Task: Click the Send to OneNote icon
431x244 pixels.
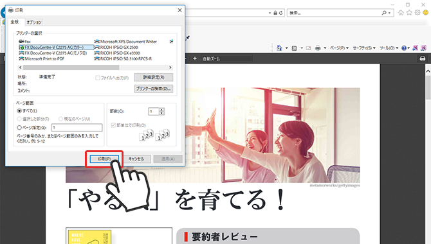Action: [416, 48]
